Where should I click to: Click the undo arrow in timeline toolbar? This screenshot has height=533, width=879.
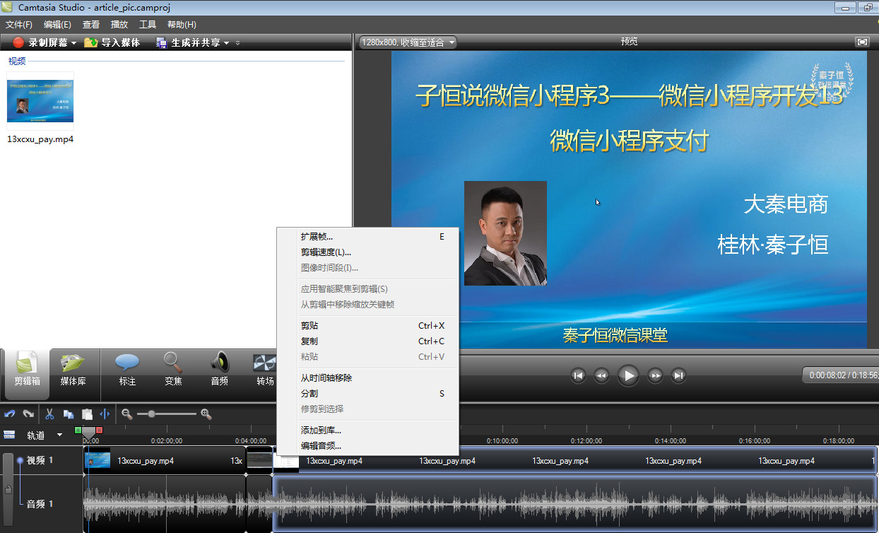pyautogui.click(x=10, y=414)
